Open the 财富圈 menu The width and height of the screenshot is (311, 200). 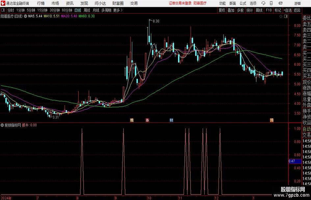pos(118,3)
